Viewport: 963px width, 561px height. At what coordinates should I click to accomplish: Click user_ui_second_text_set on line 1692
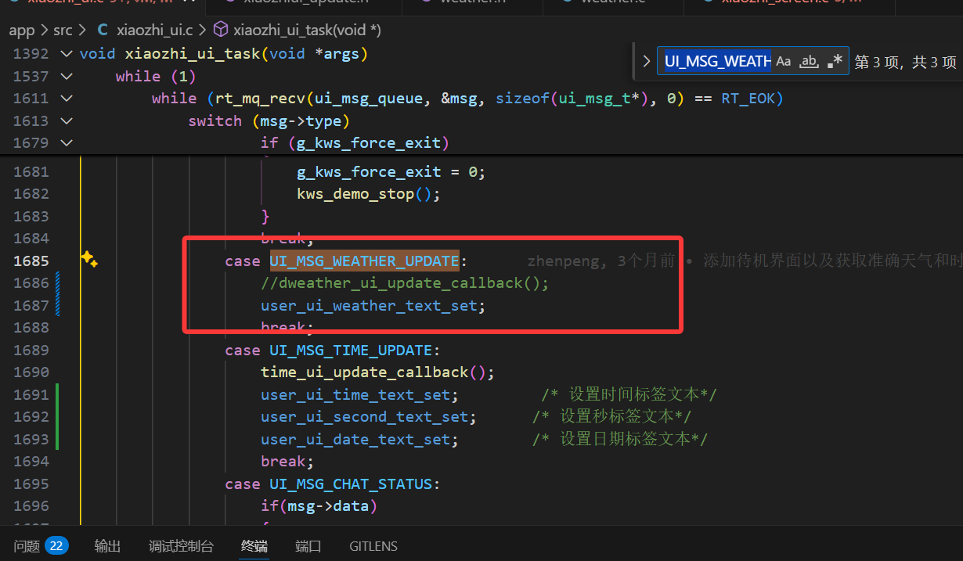click(x=364, y=416)
